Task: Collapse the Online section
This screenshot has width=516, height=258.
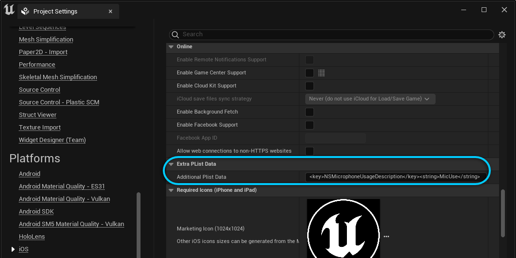Action: pos(171,47)
